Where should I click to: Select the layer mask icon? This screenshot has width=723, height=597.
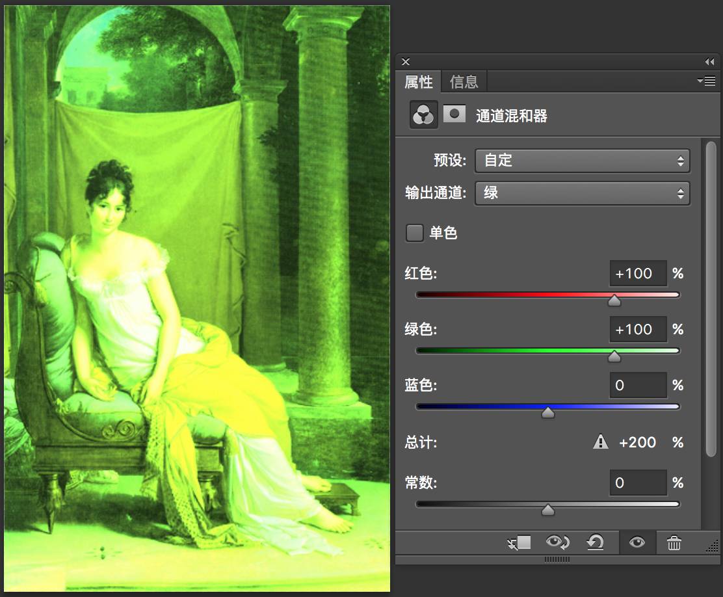[x=454, y=114]
